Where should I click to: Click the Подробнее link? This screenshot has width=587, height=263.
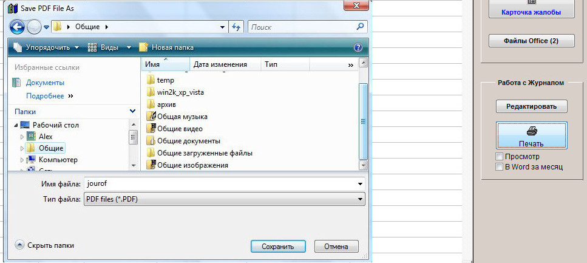click(45, 96)
